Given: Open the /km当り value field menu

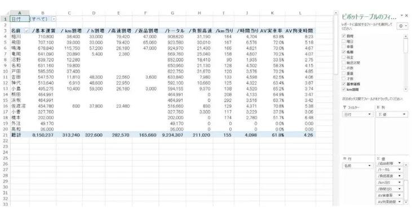Looking at the screenshot, I should [400, 182].
